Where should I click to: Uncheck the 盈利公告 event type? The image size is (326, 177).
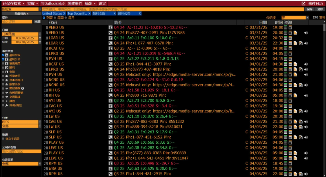coord(3,59)
